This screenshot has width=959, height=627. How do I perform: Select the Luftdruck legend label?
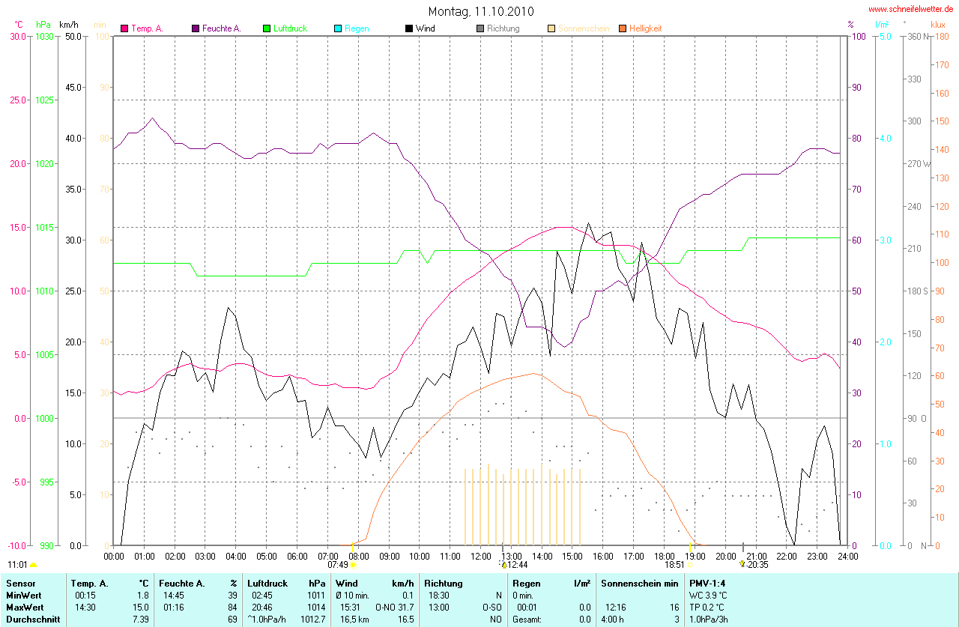290,28
